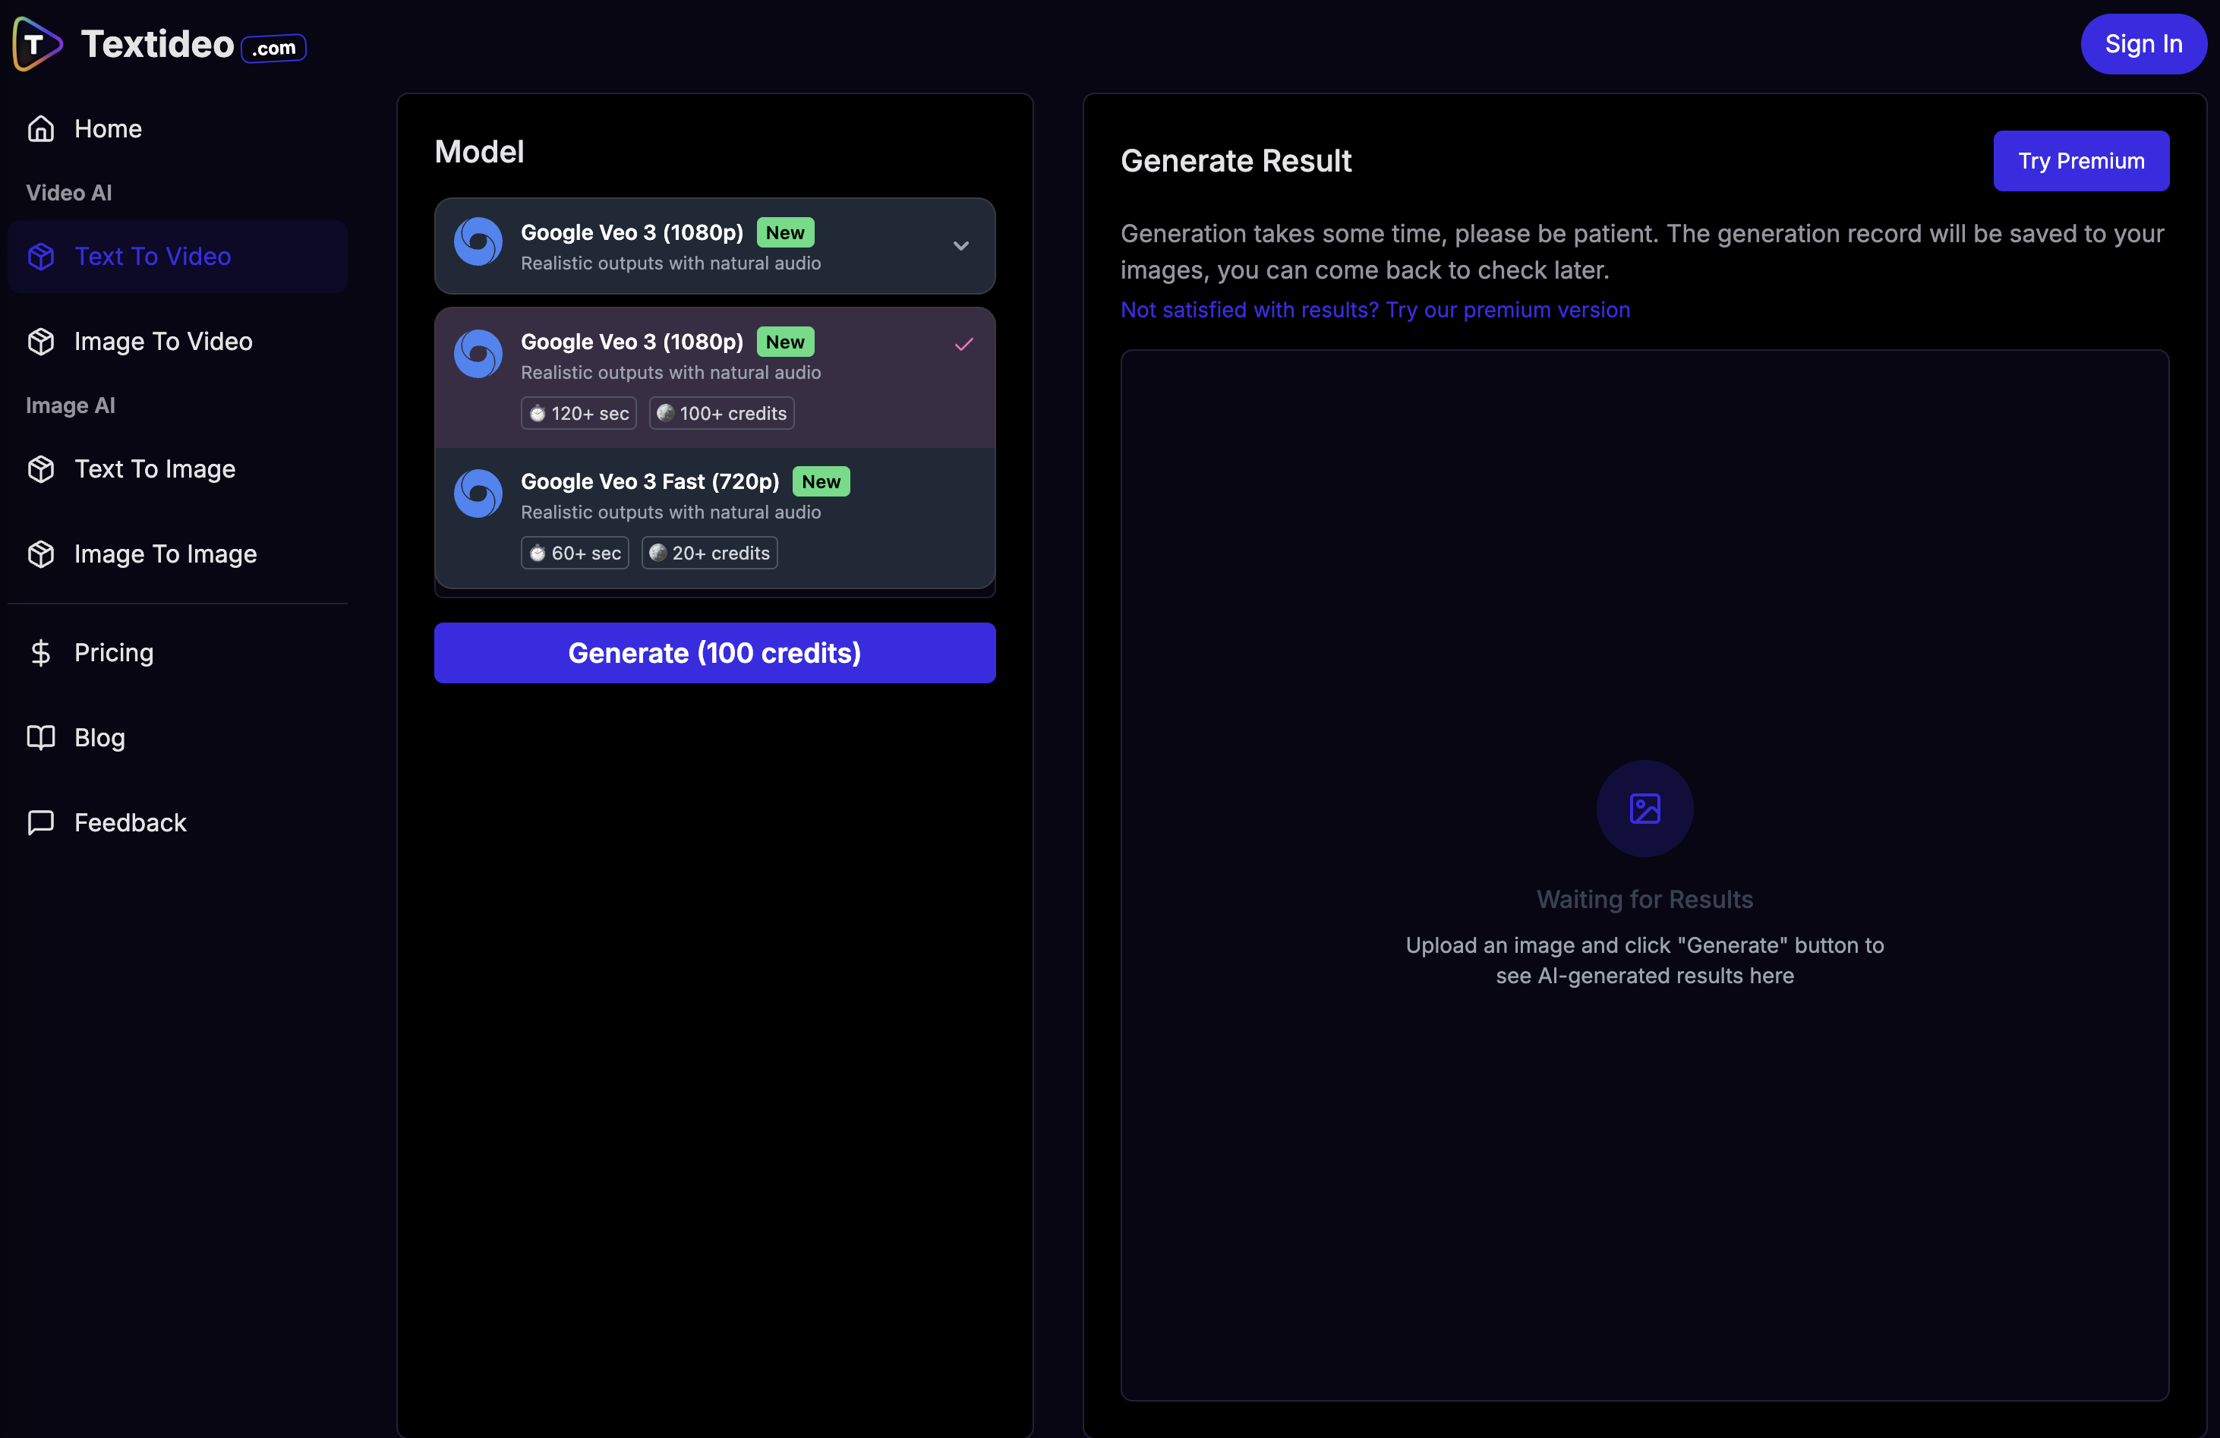Click the stopwatch icon beside 120+ sec
The height and width of the screenshot is (1438, 2220).
[x=538, y=414]
